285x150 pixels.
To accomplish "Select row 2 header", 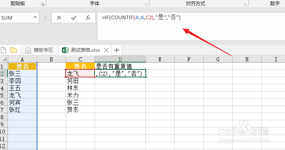I will 4,73.
